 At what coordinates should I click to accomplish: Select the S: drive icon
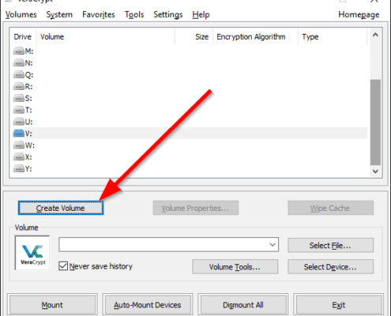click(x=18, y=98)
